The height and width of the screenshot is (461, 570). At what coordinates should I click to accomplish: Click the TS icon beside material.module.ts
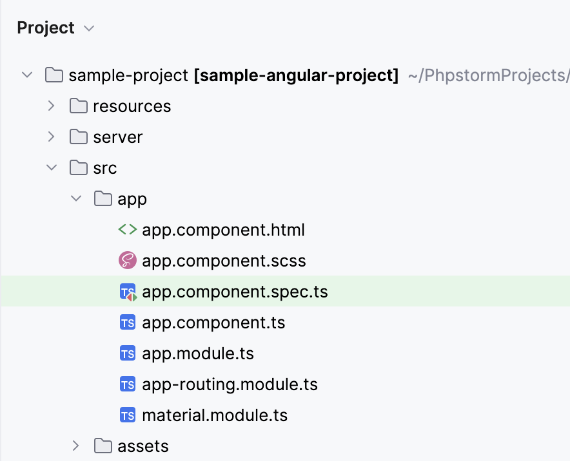[x=128, y=415]
